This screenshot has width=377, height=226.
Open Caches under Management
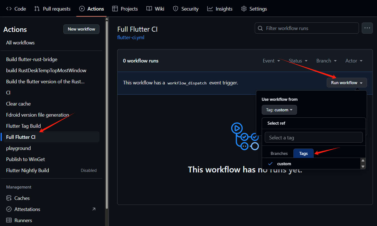51,198
